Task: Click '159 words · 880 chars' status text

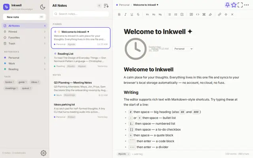Action: (x=237, y=154)
